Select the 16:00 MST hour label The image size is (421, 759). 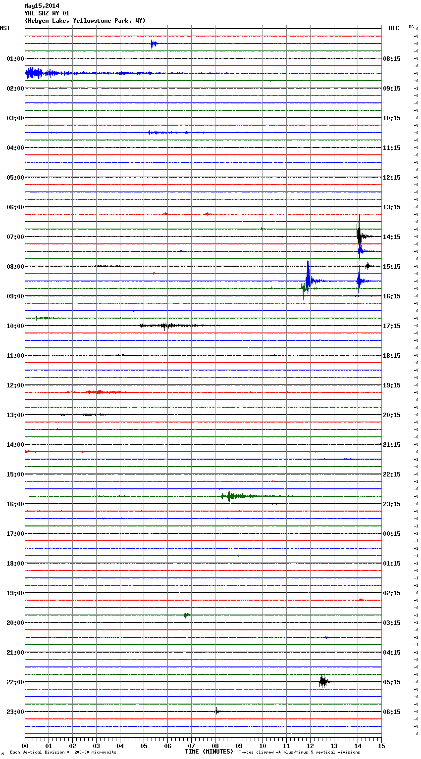[15, 504]
